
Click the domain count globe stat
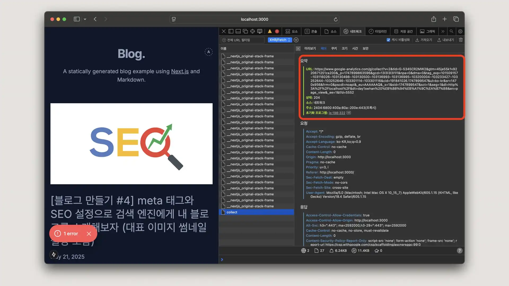(305, 251)
